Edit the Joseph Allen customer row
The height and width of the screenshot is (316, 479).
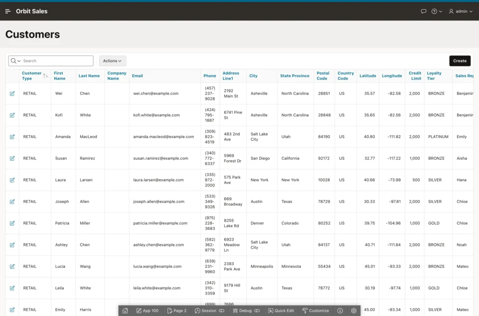[x=12, y=201]
